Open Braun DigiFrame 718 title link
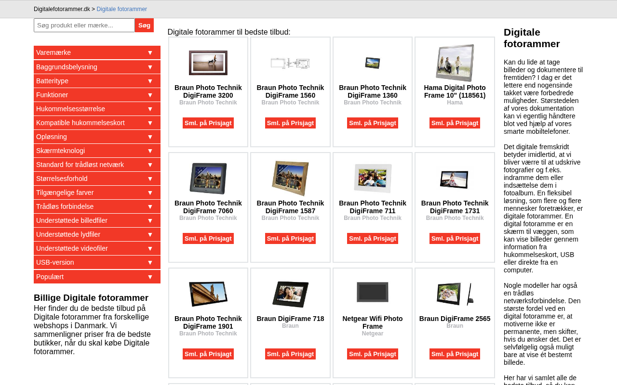This screenshot has width=617, height=385. (290, 319)
